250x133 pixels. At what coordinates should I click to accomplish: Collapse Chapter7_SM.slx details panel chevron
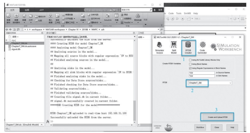(42, 125)
